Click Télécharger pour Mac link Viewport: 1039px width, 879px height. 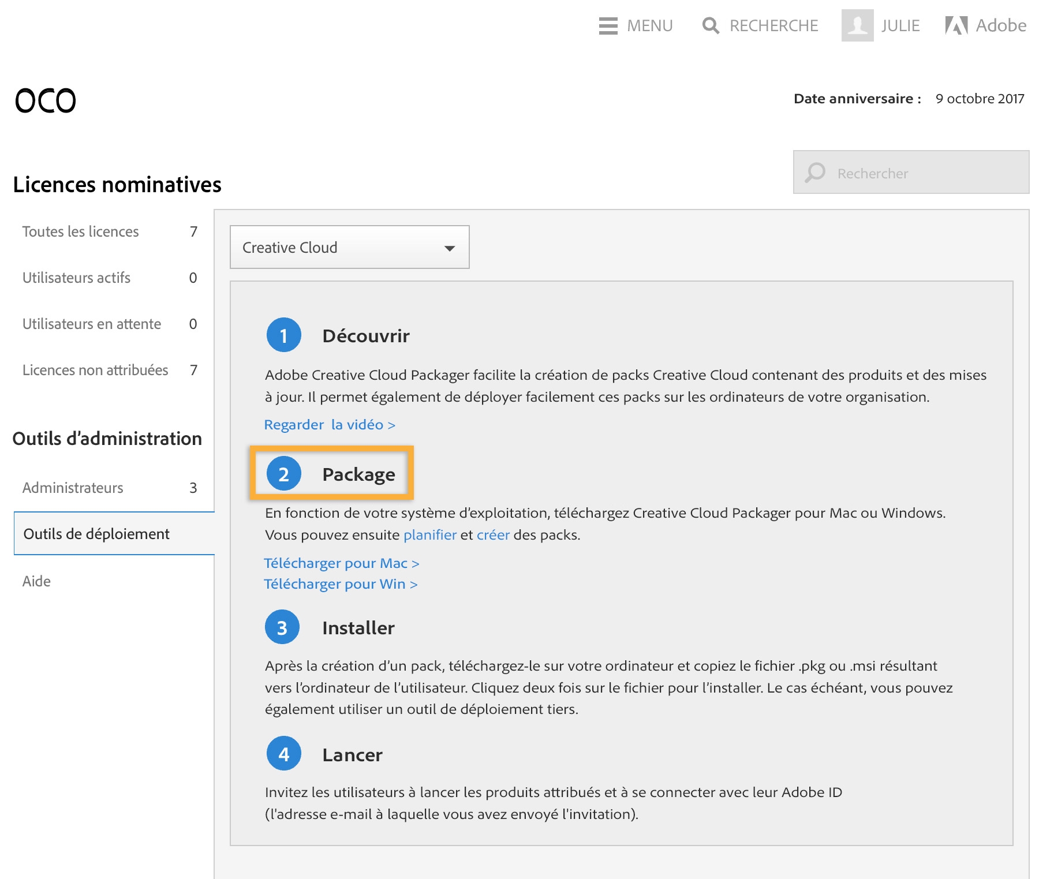pyautogui.click(x=341, y=563)
